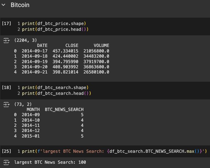Select close value 424.440002
Image resolution: width=210 pixels, height=168 pixels.
click(65, 56)
